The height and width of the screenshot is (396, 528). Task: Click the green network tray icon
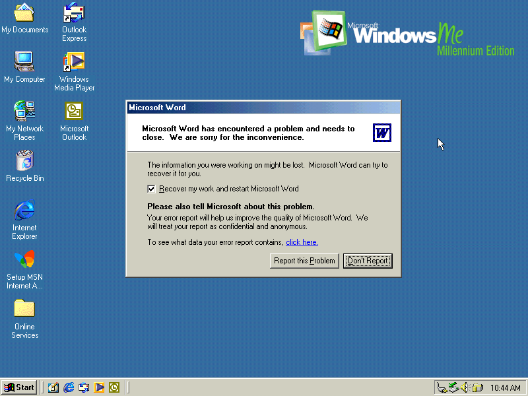tap(453, 387)
